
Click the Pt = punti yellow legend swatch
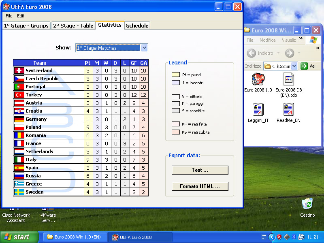(176, 75)
